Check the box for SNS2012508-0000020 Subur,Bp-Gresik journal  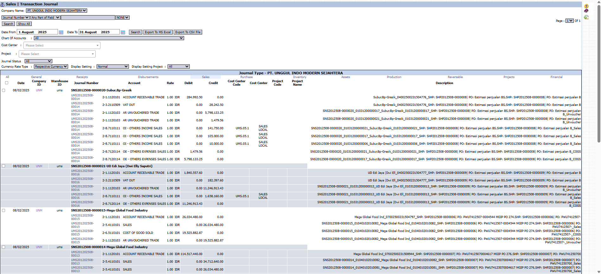click(3, 90)
